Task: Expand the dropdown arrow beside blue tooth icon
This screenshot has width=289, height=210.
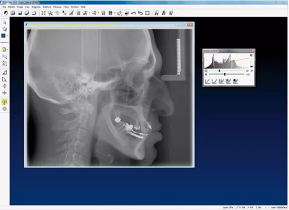Action: (x=114, y=13)
